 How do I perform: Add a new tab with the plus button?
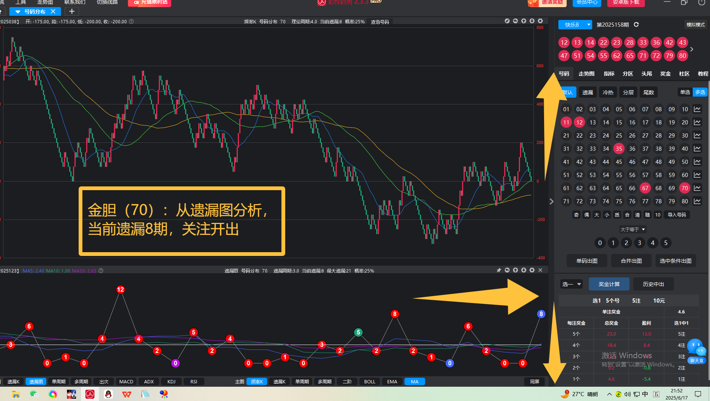click(x=72, y=11)
